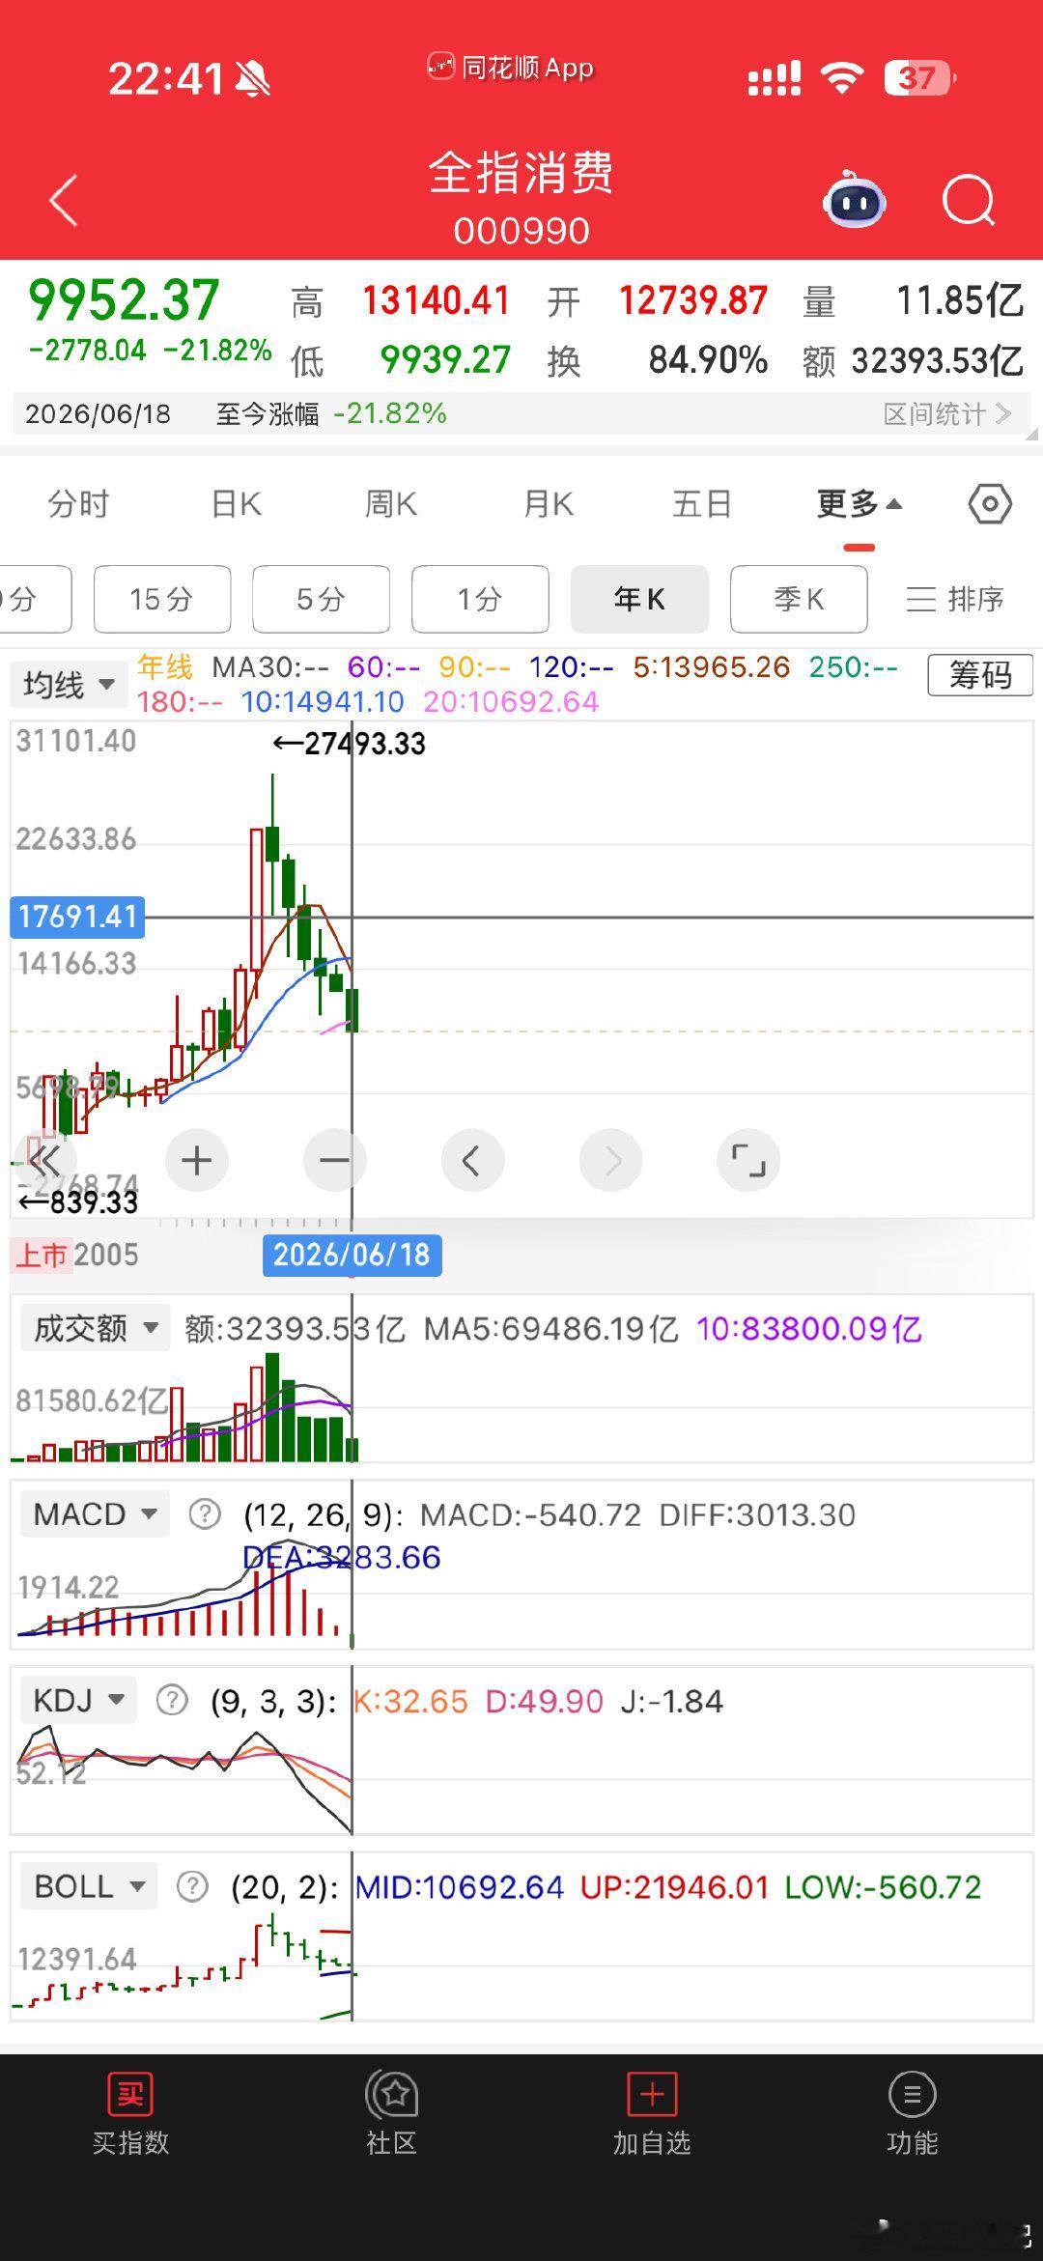This screenshot has height=2261, width=1043.
Task: Select the 5分 period button
Action: (321, 599)
